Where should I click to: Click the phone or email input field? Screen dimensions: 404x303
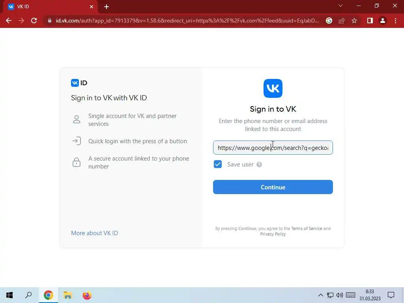pyautogui.click(x=273, y=148)
